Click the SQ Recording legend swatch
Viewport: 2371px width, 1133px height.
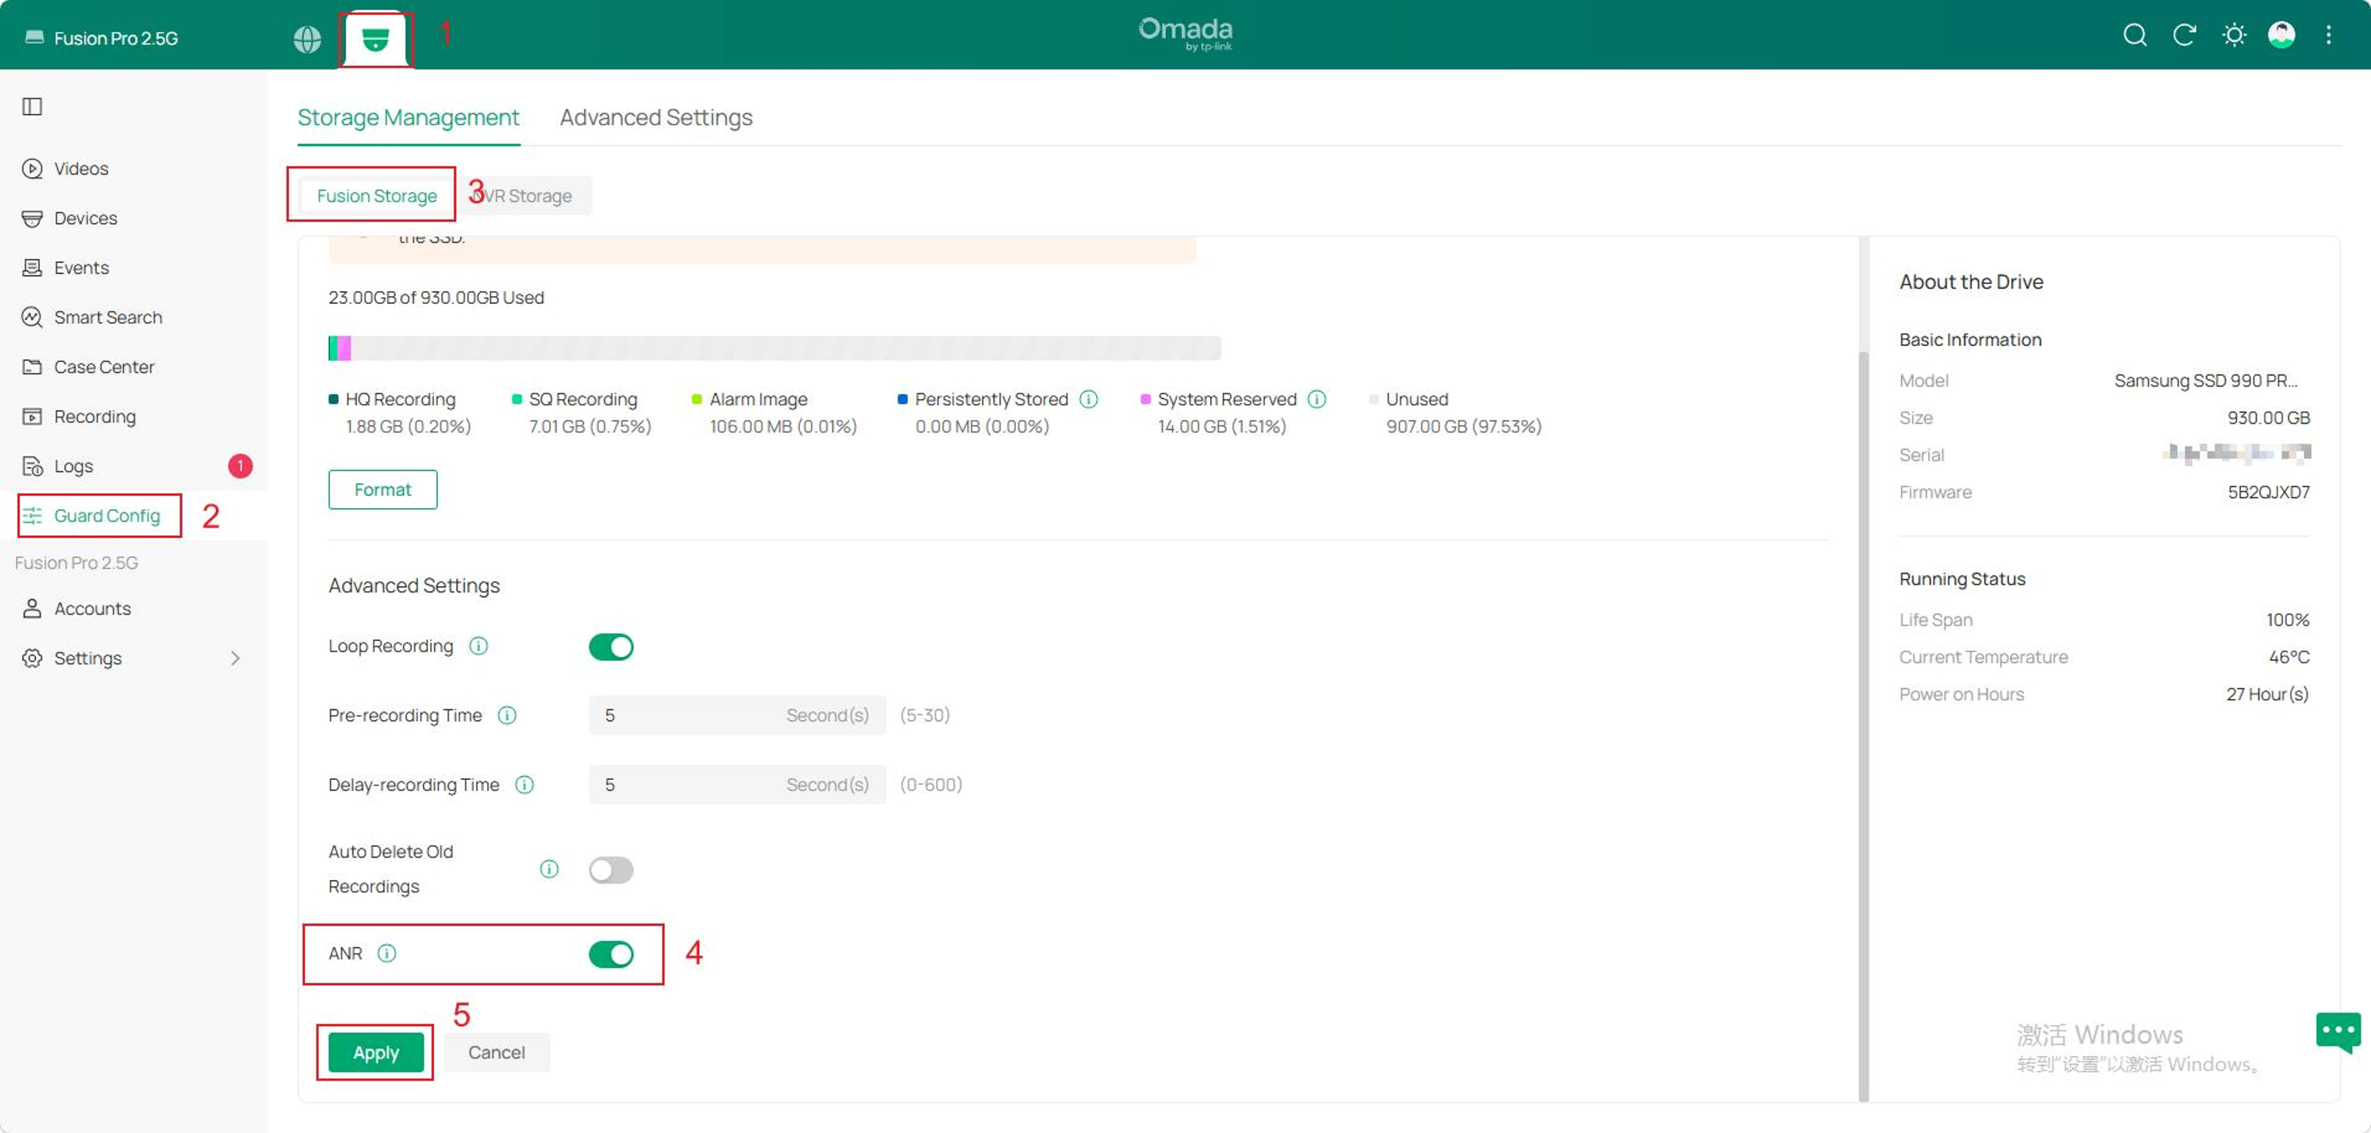tap(517, 399)
